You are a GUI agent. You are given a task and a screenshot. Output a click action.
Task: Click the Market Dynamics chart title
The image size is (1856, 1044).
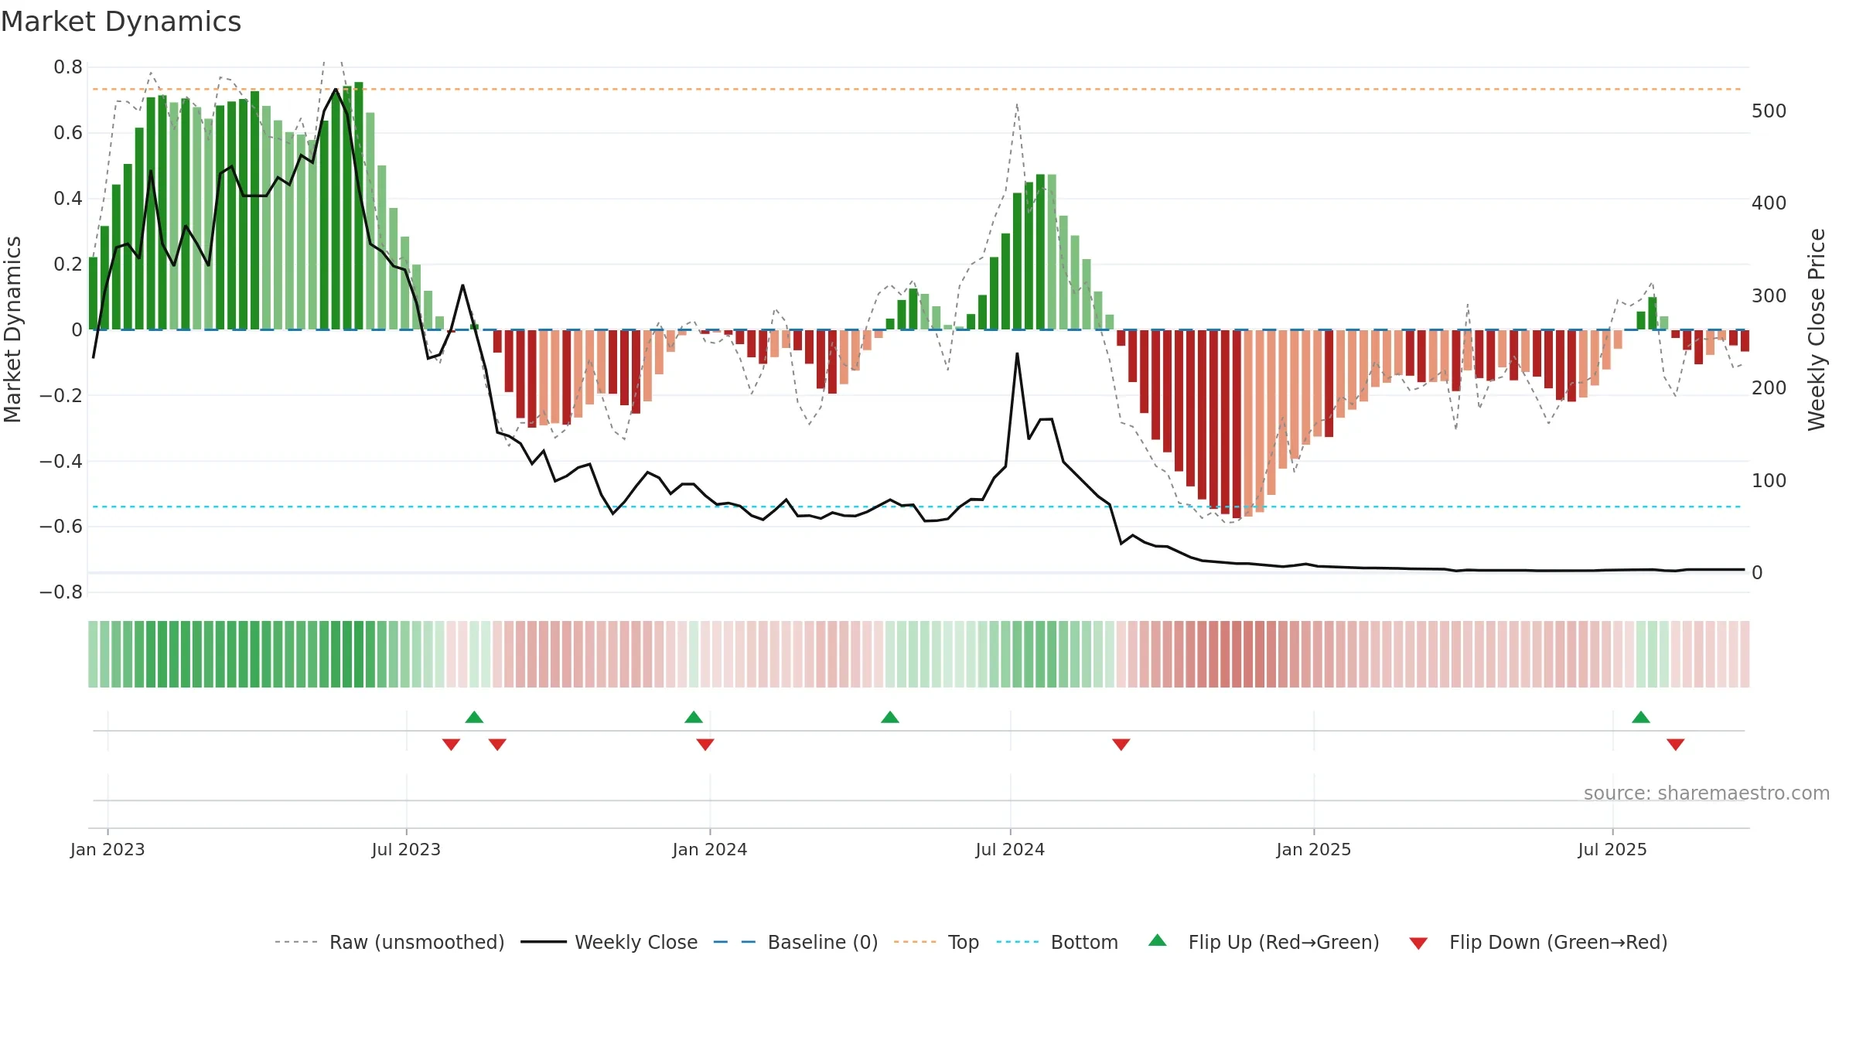121,22
